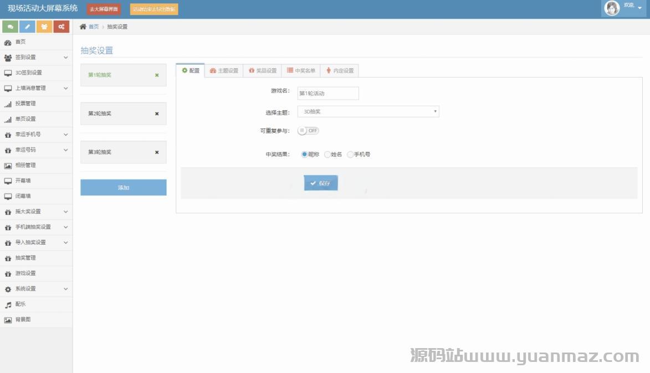This screenshot has height=373, width=650.
Task: Click the home icon in breadcrumb
Action: [83, 27]
